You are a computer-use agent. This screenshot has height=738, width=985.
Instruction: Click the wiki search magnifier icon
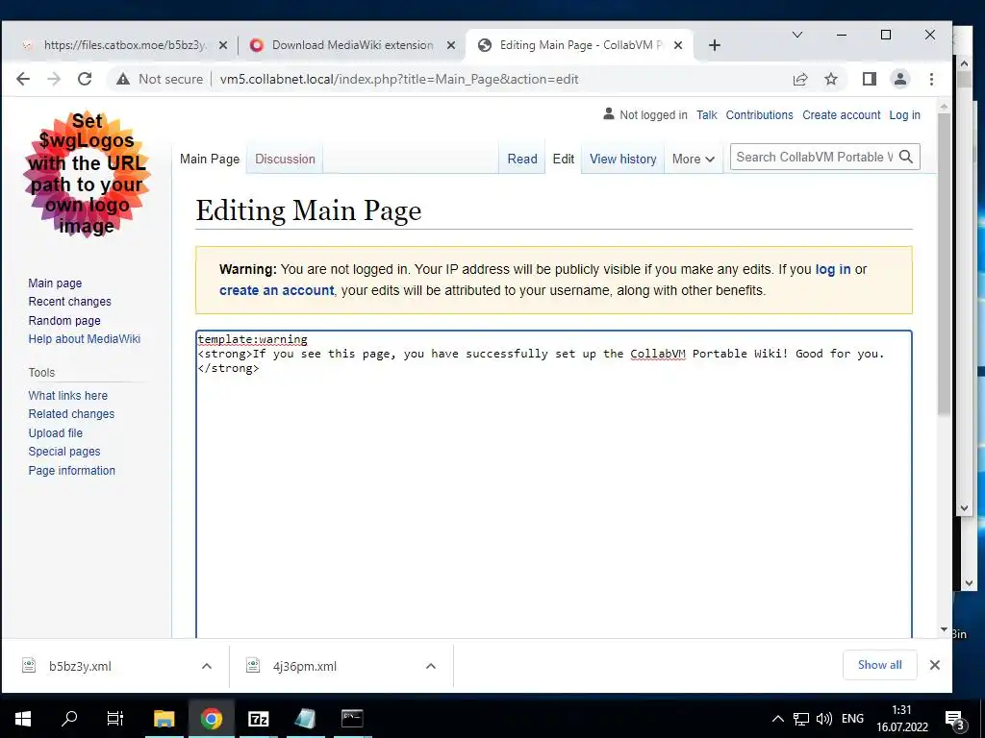(906, 157)
